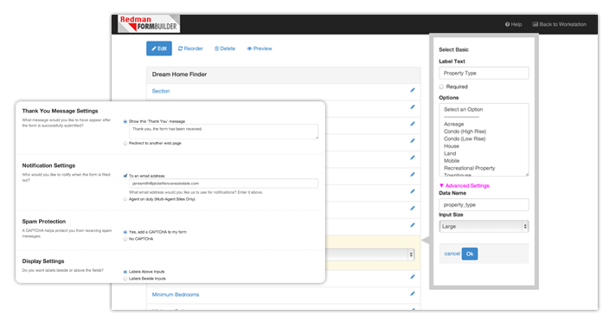
Task: Toggle the Required checkbox
Action: point(441,87)
